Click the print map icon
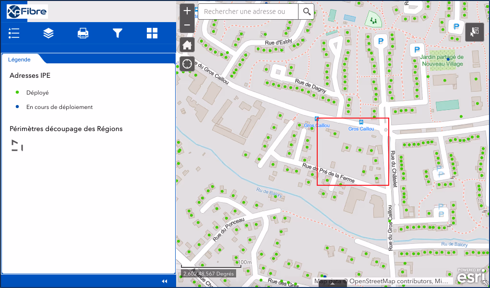Image resolution: width=490 pixels, height=288 pixels. 83,33
